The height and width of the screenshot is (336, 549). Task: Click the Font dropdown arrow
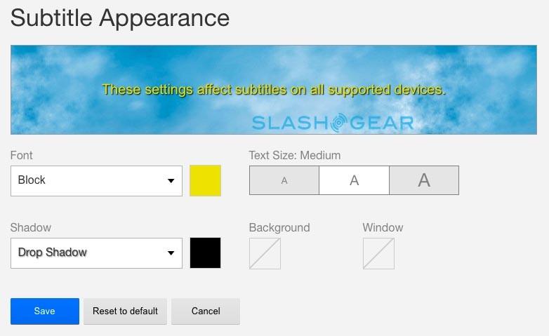tap(171, 181)
